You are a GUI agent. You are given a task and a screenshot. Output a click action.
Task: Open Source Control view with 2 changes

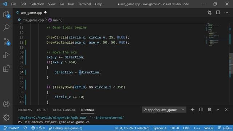pyautogui.click(x=6, y=41)
